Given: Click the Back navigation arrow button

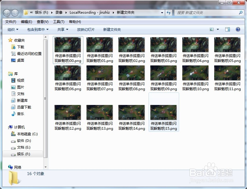Looking at the screenshot, I should coord(7,13).
